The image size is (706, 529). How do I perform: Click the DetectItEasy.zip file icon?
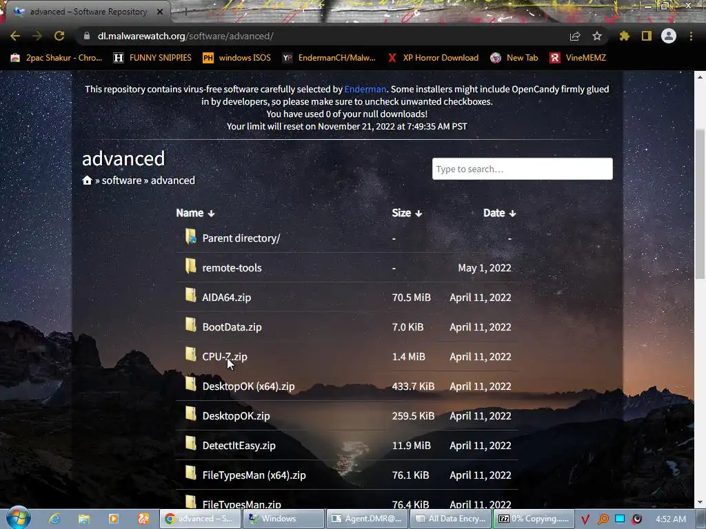coord(190,444)
